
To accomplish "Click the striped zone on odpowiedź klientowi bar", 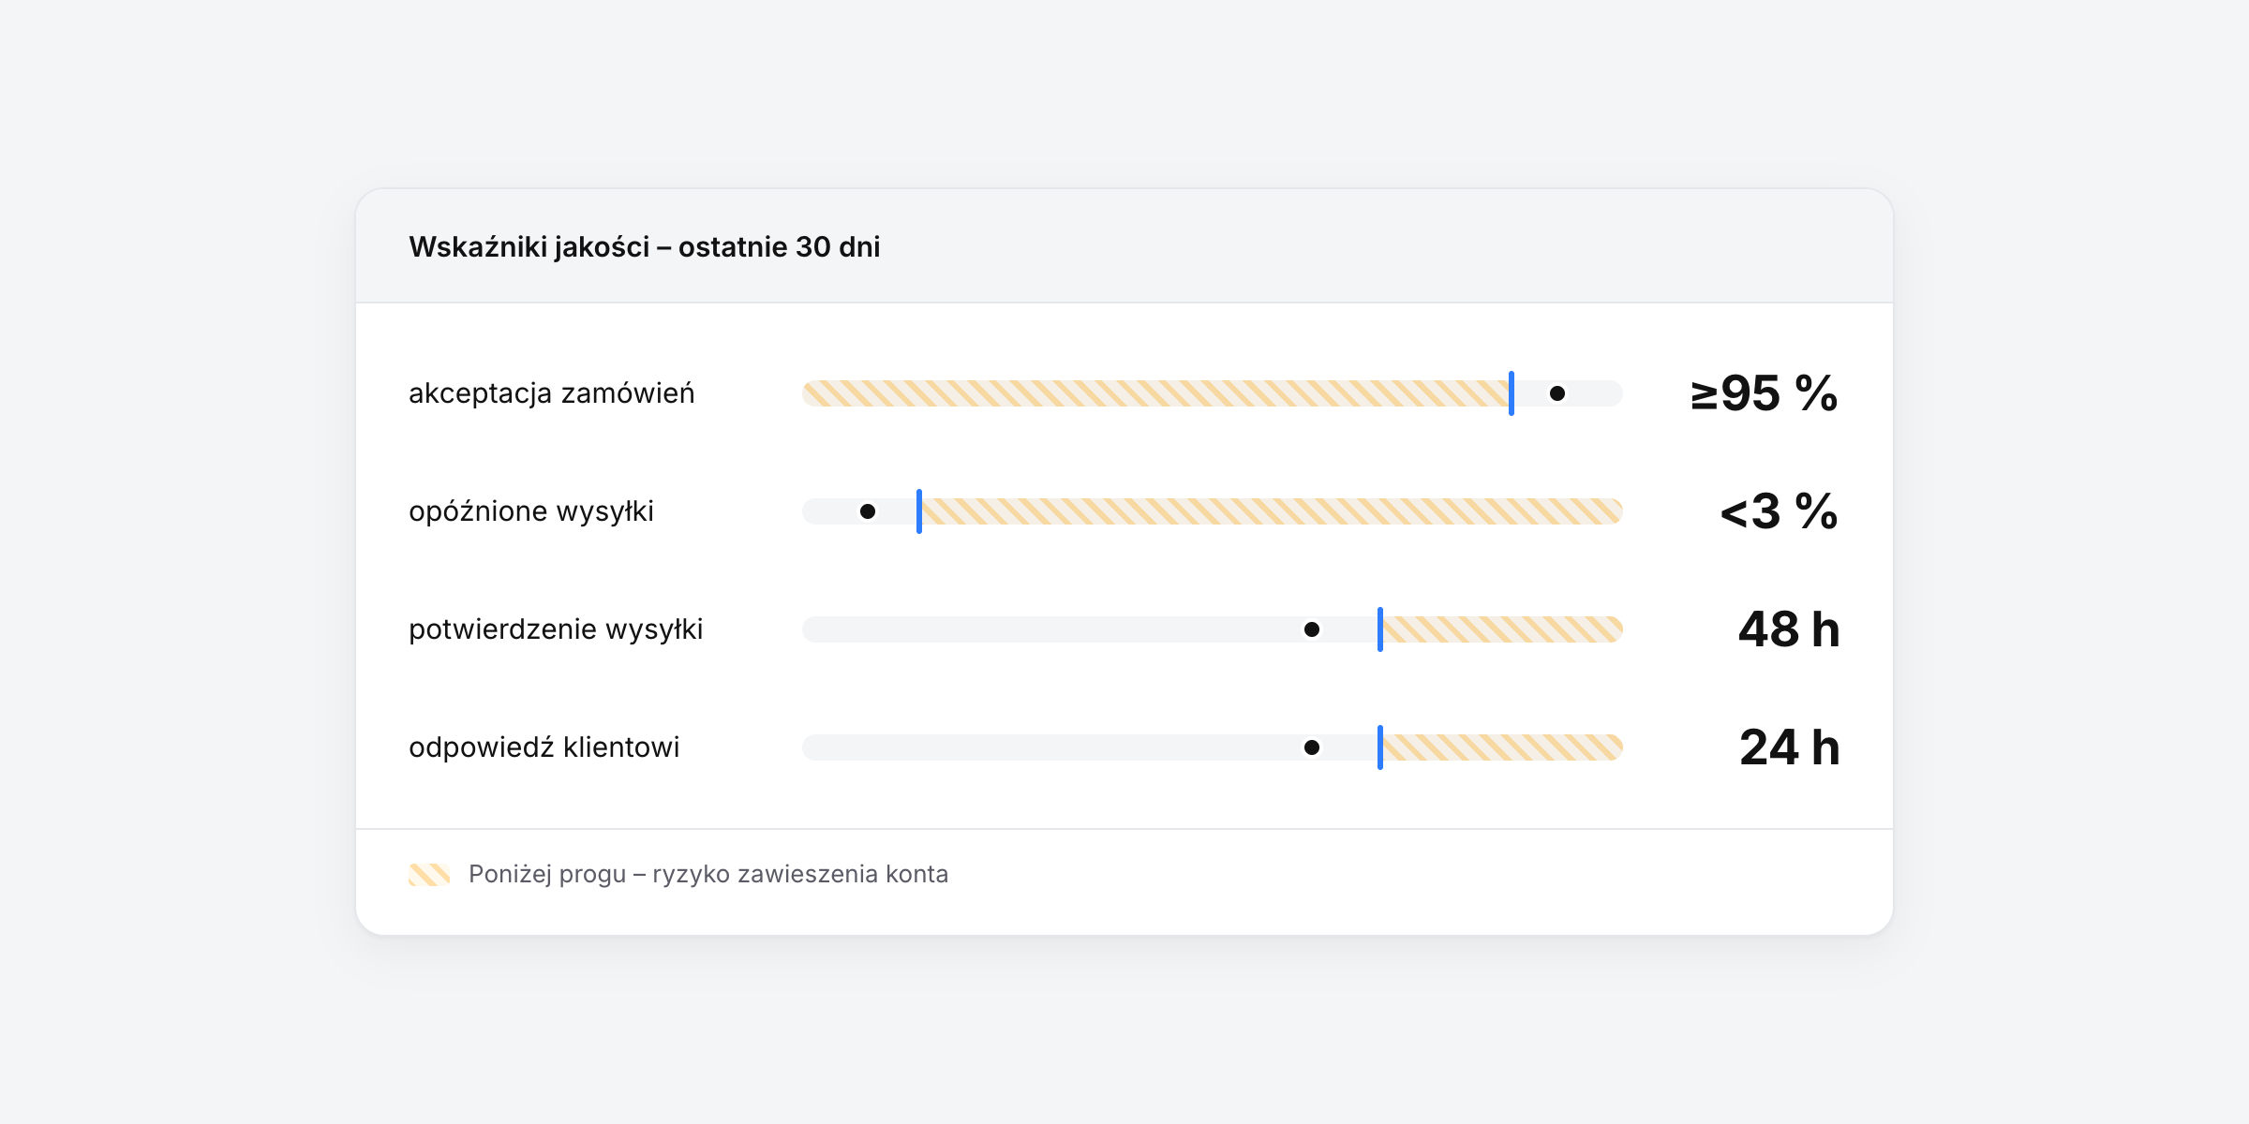I will [1502, 747].
